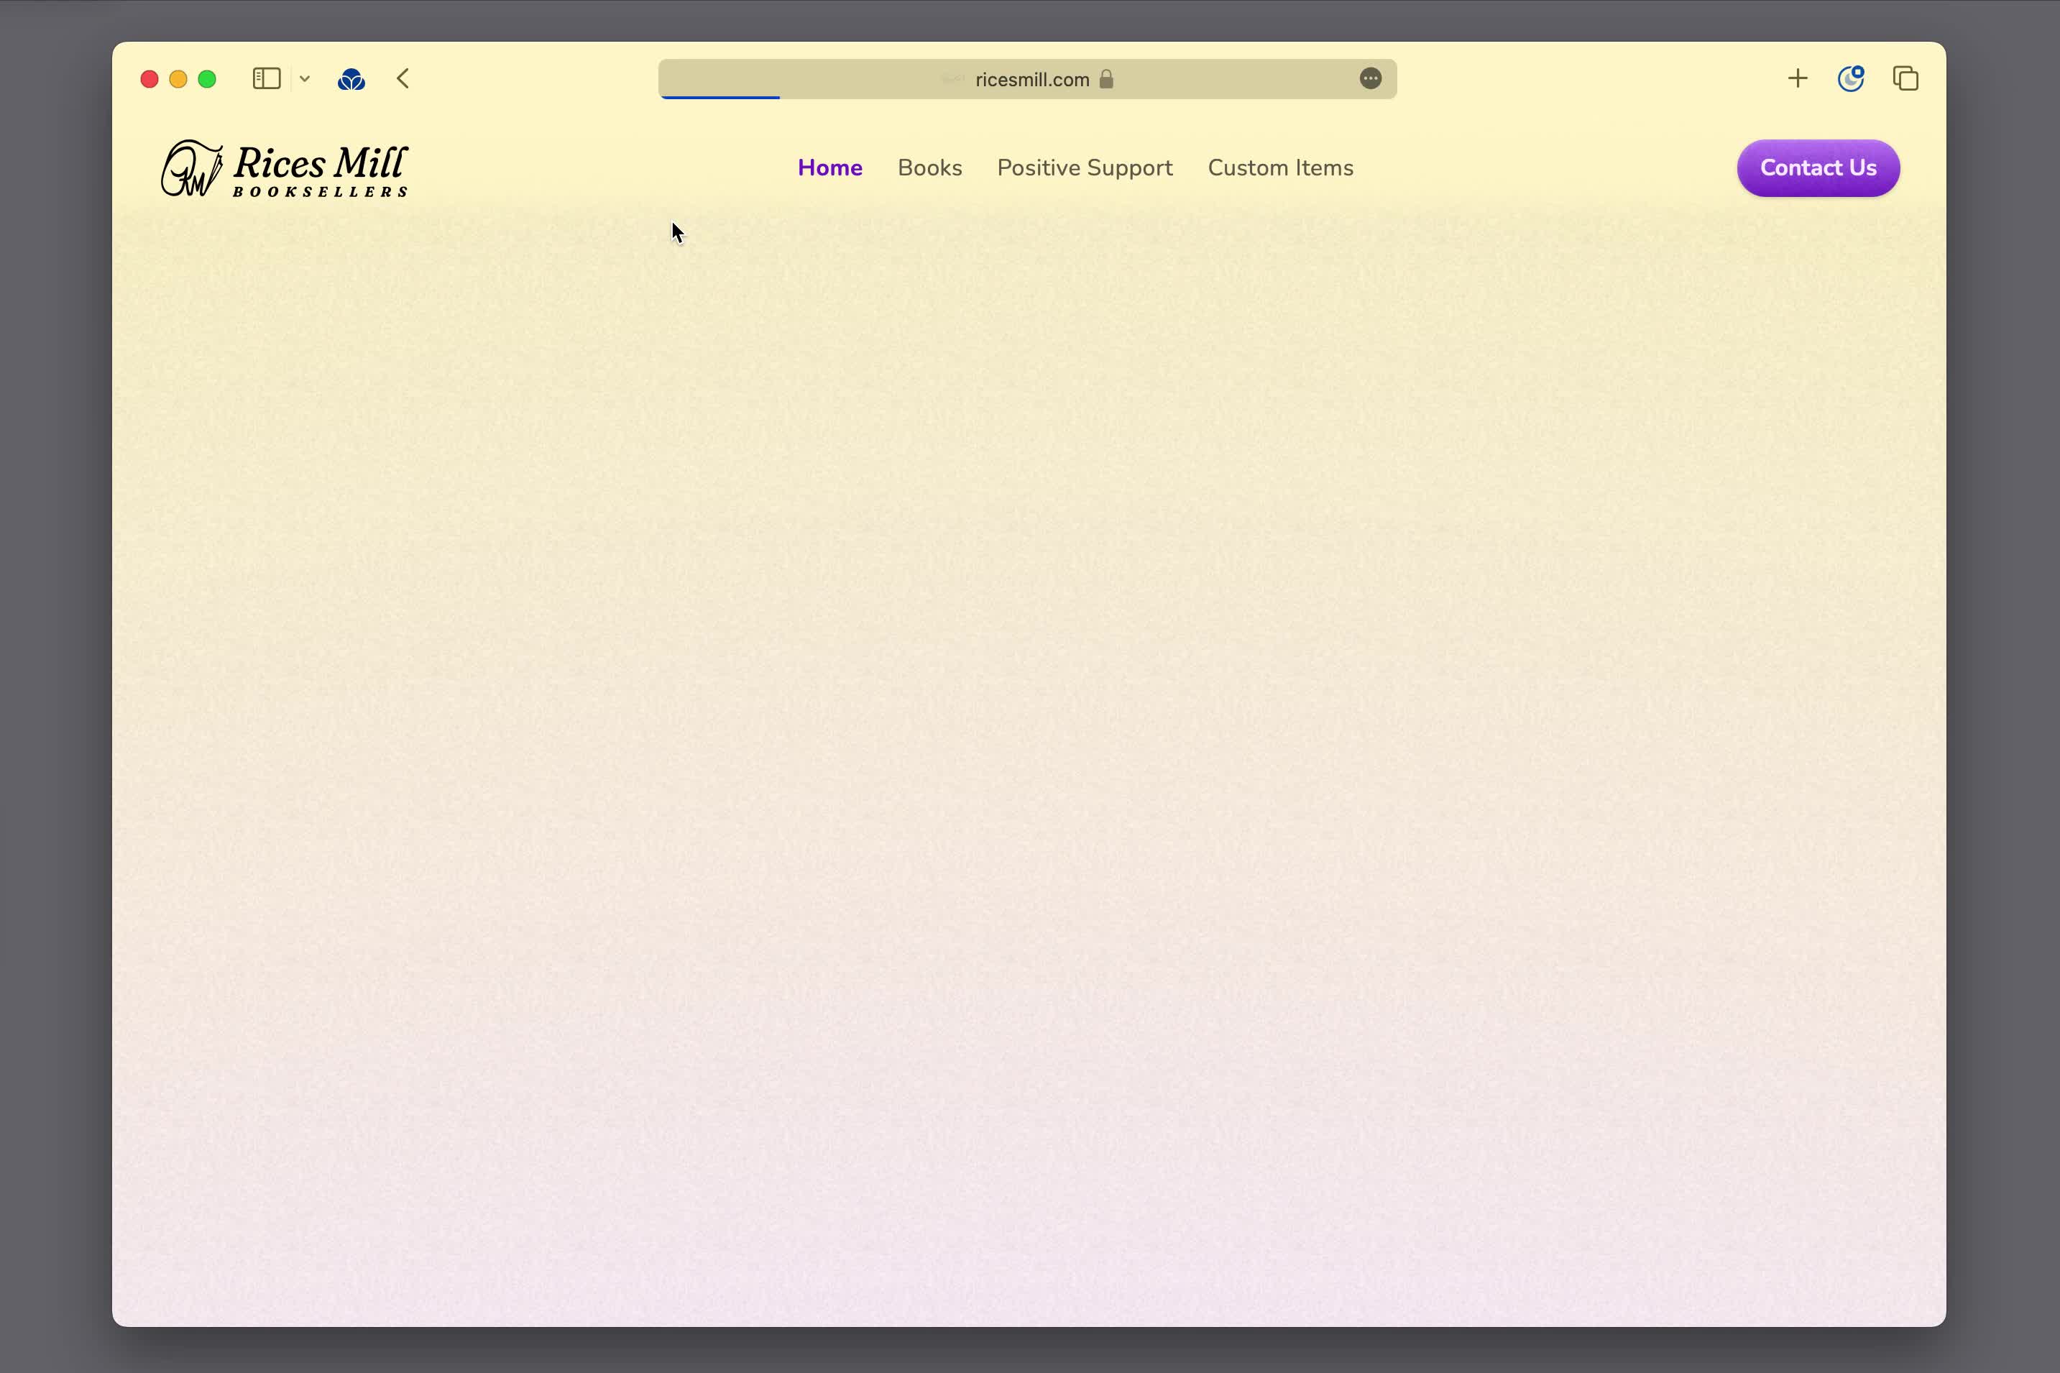2060x1373 pixels.
Task: Open the Custom Items page
Action: click(x=1280, y=168)
